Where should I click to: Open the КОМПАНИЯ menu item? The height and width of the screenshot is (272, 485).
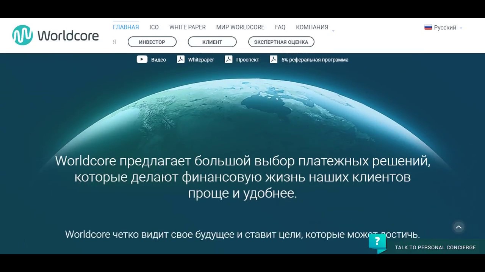(x=312, y=27)
